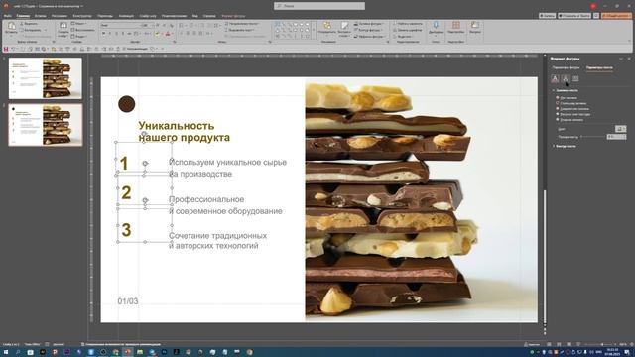Click the Record (Запись) button
Image resolution: width=635 pixels, height=357 pixels.
547,16
